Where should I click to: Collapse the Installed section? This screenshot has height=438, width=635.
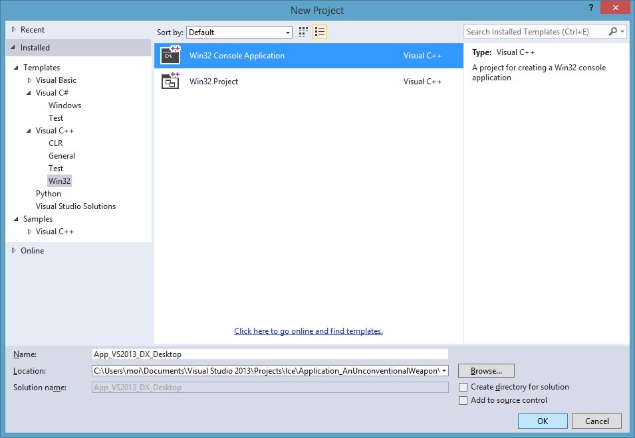coord(13,48)
